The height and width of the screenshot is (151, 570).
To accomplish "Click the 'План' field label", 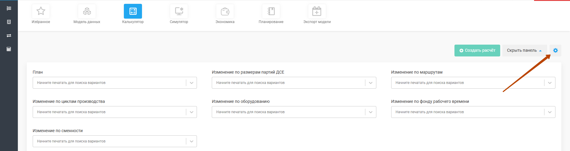I will coord(38,72).
